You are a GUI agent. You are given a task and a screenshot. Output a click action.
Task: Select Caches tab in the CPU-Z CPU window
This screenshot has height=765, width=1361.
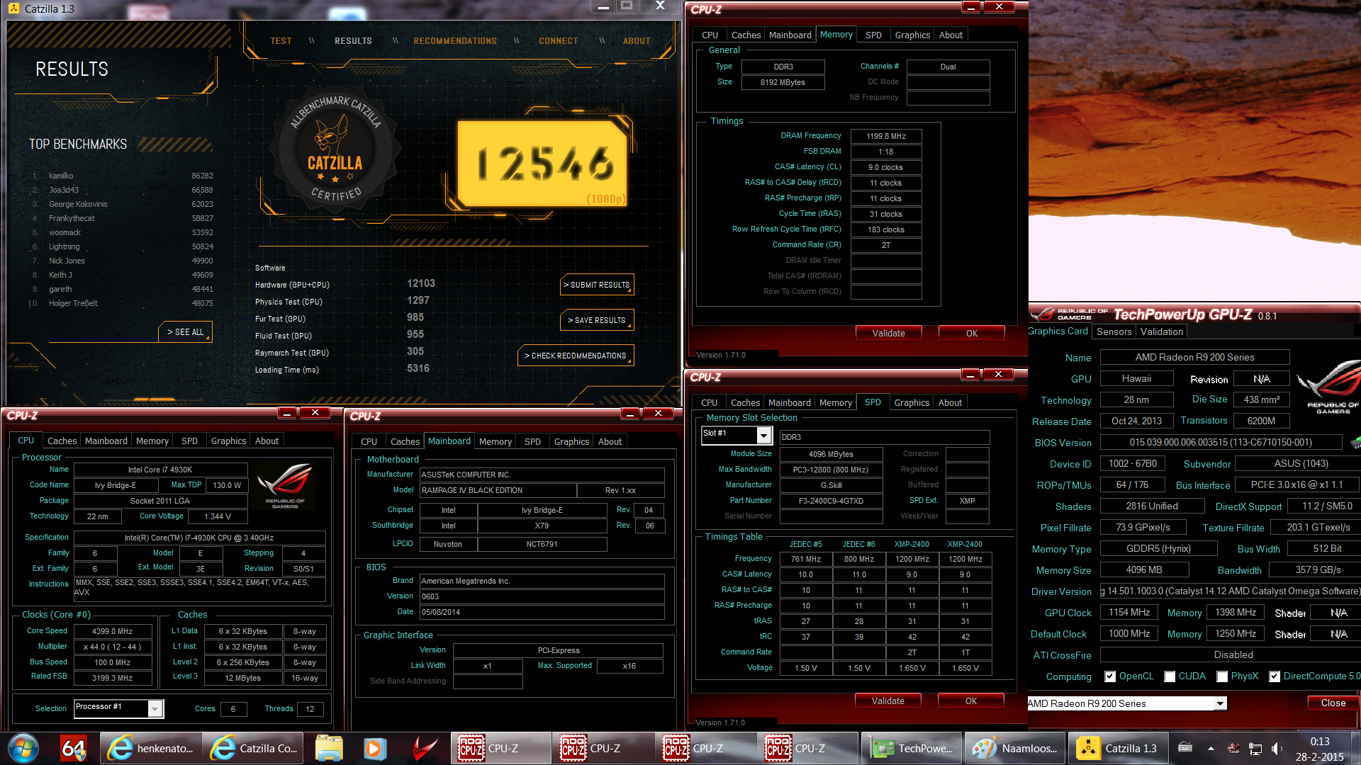(x=62, y=441)
